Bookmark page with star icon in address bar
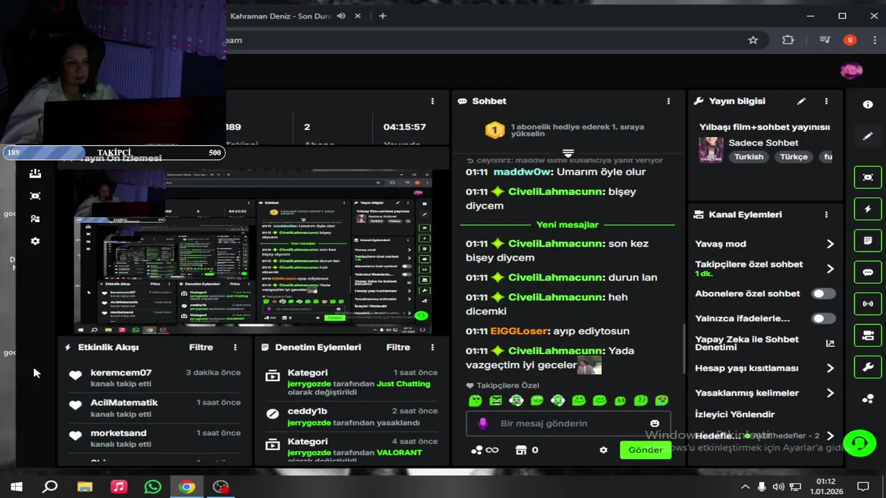Viewport: 886px width, 498px height. pyautogui.click(x=753, y=40)
